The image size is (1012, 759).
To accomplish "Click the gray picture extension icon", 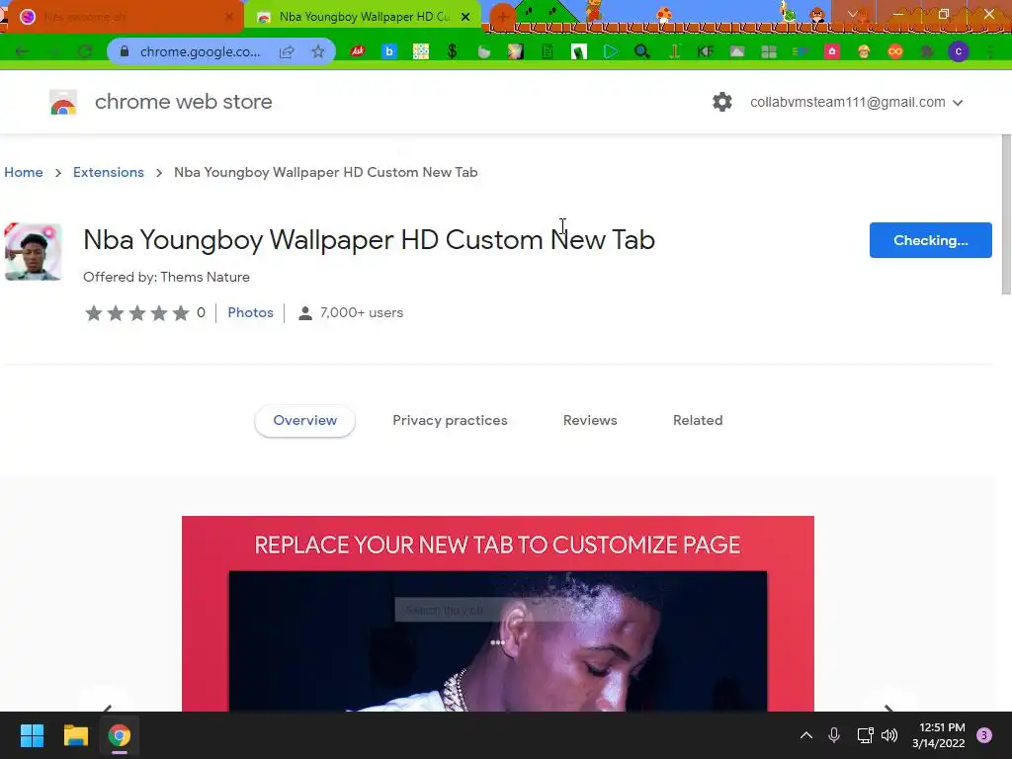I will (736, 51).
